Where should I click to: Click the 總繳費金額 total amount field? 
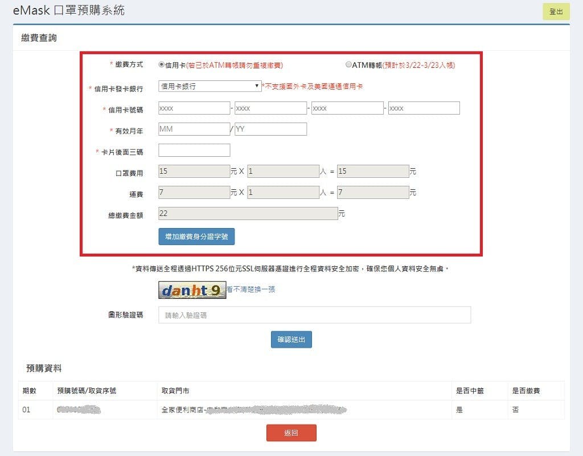(x=248, y=214)
